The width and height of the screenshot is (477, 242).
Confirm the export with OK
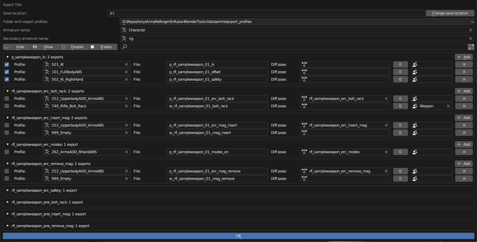point(238,236)
